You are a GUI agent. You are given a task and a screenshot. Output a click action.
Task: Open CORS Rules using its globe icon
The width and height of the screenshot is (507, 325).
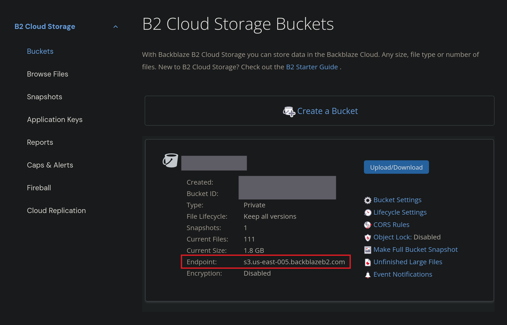[368, 225]
